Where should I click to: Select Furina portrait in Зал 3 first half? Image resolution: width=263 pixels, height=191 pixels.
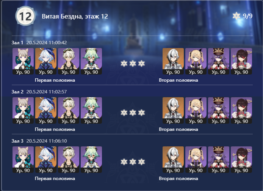click(46, 160)
